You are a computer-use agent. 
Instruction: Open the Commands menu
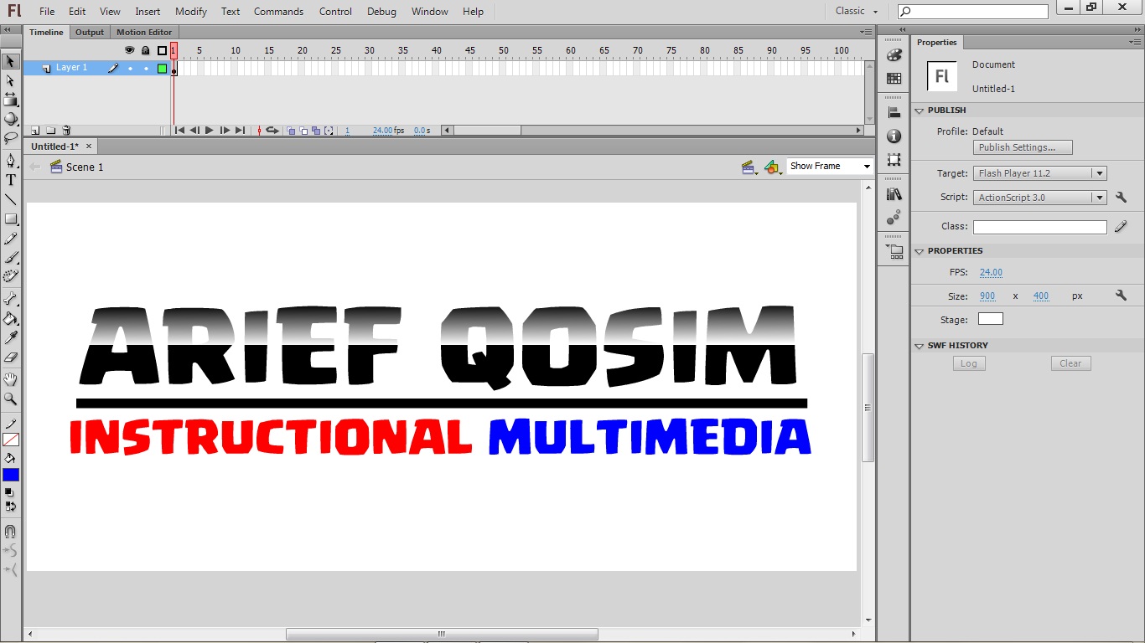tap(278, 12)
